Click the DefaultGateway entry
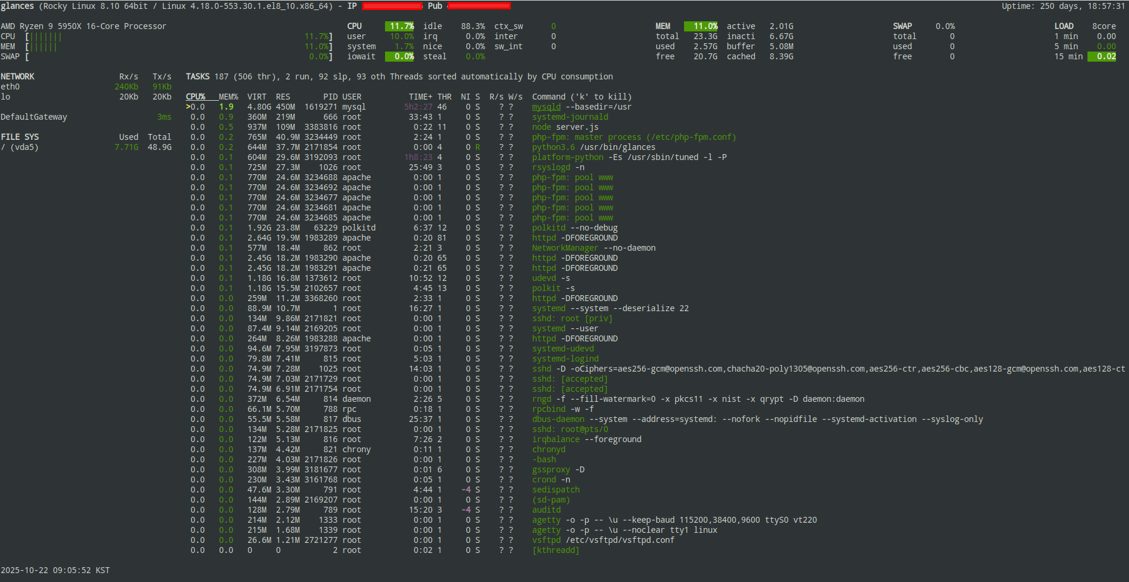This screenshot has height=582, width=1129. (x=34, y=117)
